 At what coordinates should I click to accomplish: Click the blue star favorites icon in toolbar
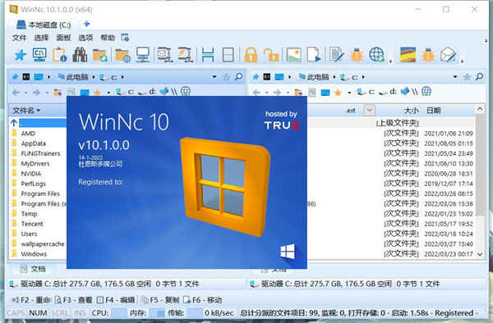pos(21,55)
